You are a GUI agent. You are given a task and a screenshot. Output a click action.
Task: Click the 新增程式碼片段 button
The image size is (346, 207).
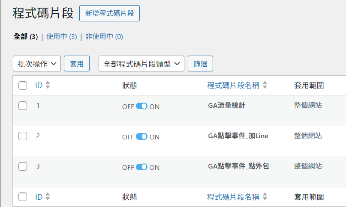point(110,13)
